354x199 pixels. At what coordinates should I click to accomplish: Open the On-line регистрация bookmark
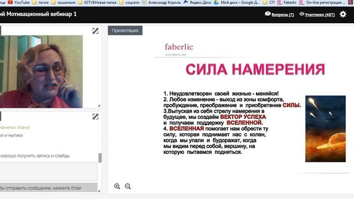[x=322, y=2]
